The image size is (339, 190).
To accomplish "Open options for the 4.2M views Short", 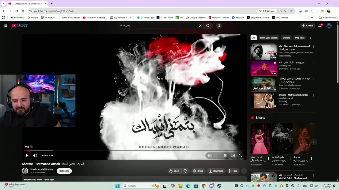I will tap(290, 159).
